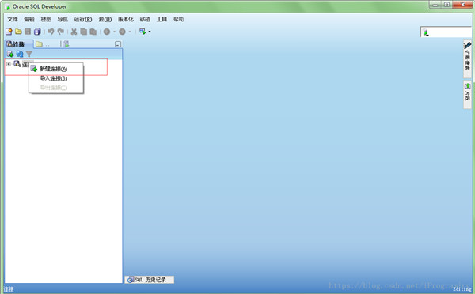Click the Undo arrow icon
The width and height of the screenshot is (475, 294).
(x=51, y=32)
